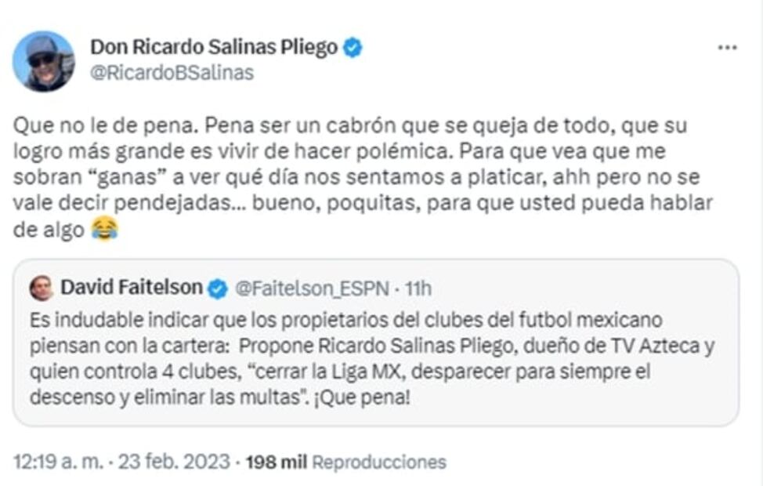Click the quoted tweet's header row
Image resolution: width=763 pixels, height=486 pixels.
[x=235, y=288]
